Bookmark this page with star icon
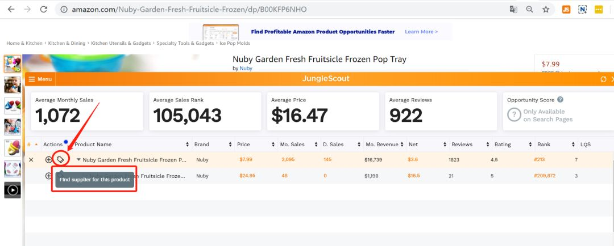Viewport: 614px width, 246px height. [546, 10]
